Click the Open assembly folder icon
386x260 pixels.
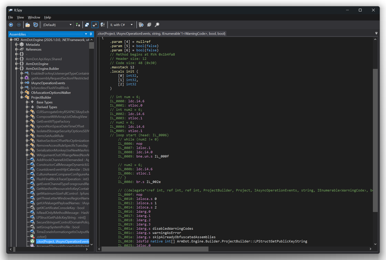[28, 25]
